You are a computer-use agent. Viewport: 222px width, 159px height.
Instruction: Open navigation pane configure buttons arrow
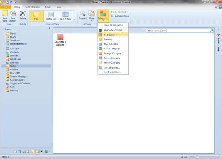click(50, 152)
